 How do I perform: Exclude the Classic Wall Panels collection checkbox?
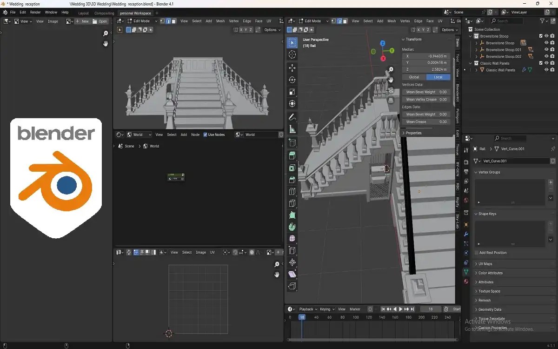pos(541,63)
